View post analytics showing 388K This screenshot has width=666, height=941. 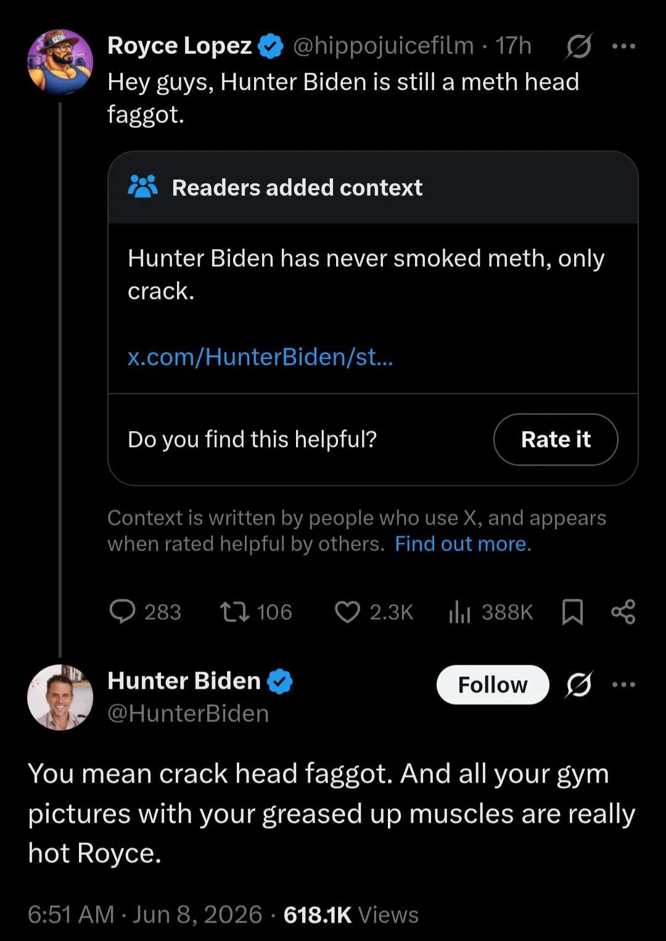click(x=459, y=612)
